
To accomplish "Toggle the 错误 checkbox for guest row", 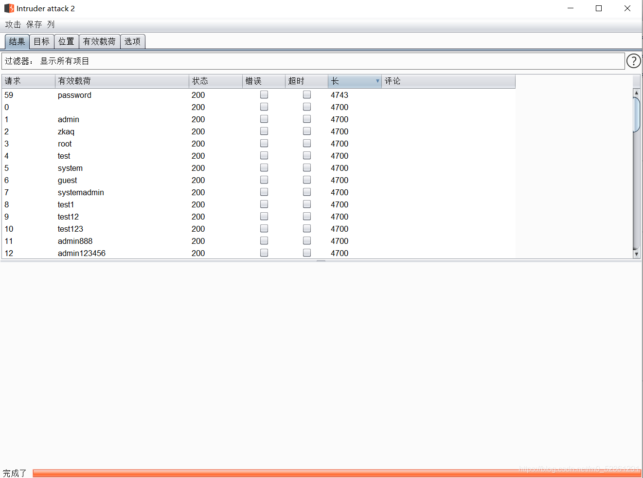I will point(264,180).
